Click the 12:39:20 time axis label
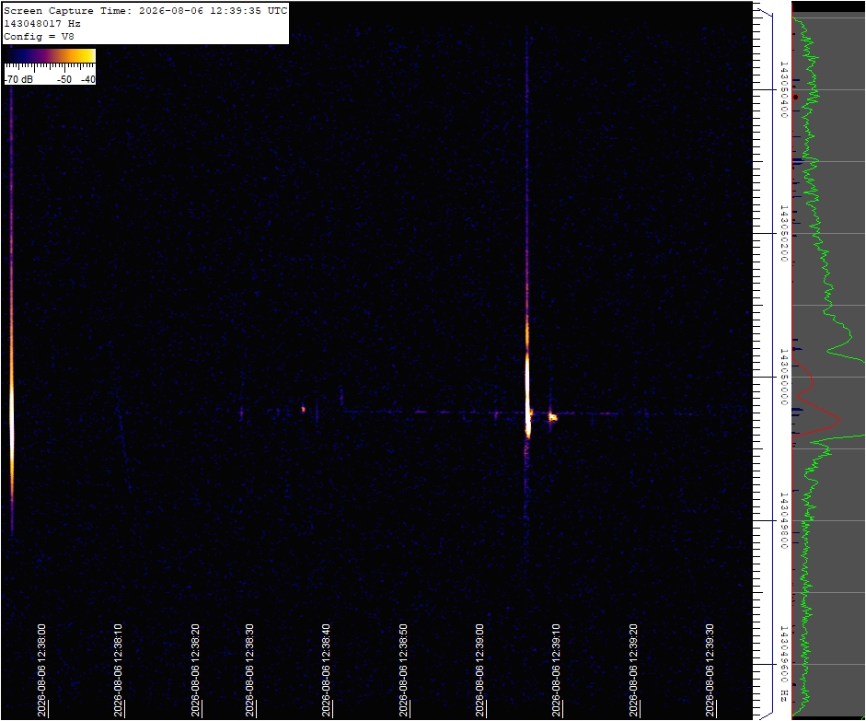Viewport: 866px width, 721px height. coord(633,670)
